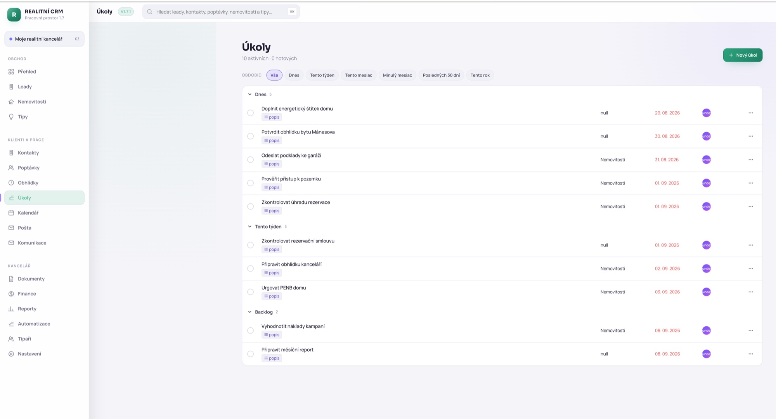Viewport: 776px width, 419px height.
Task: Collapse the Tento týden task group
Action: (250, 227)
